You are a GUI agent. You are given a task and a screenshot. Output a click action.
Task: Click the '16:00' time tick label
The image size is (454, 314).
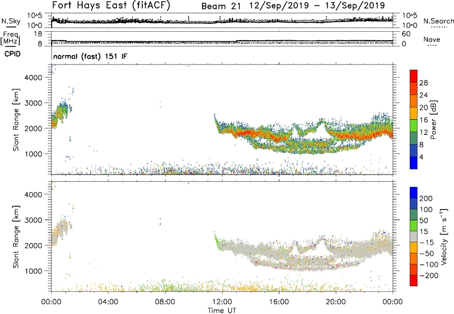[279, 302]
